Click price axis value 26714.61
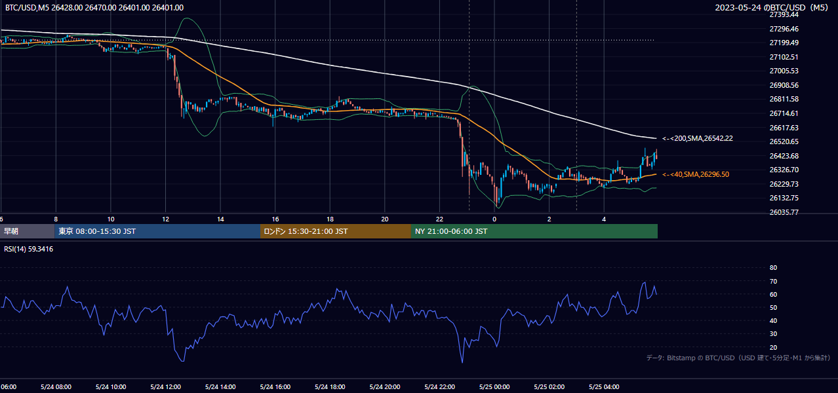 pos(784,113)
